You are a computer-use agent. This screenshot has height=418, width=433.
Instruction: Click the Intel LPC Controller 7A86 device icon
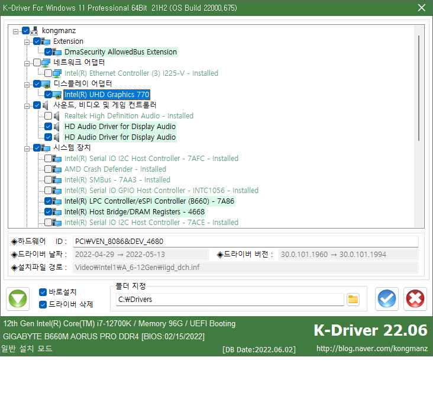[x=57, y=201]
